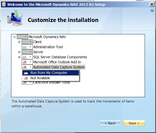Select Microsoft Office Outlook Add-In label
Screen dimensions: 156x133
click(57, 62)
